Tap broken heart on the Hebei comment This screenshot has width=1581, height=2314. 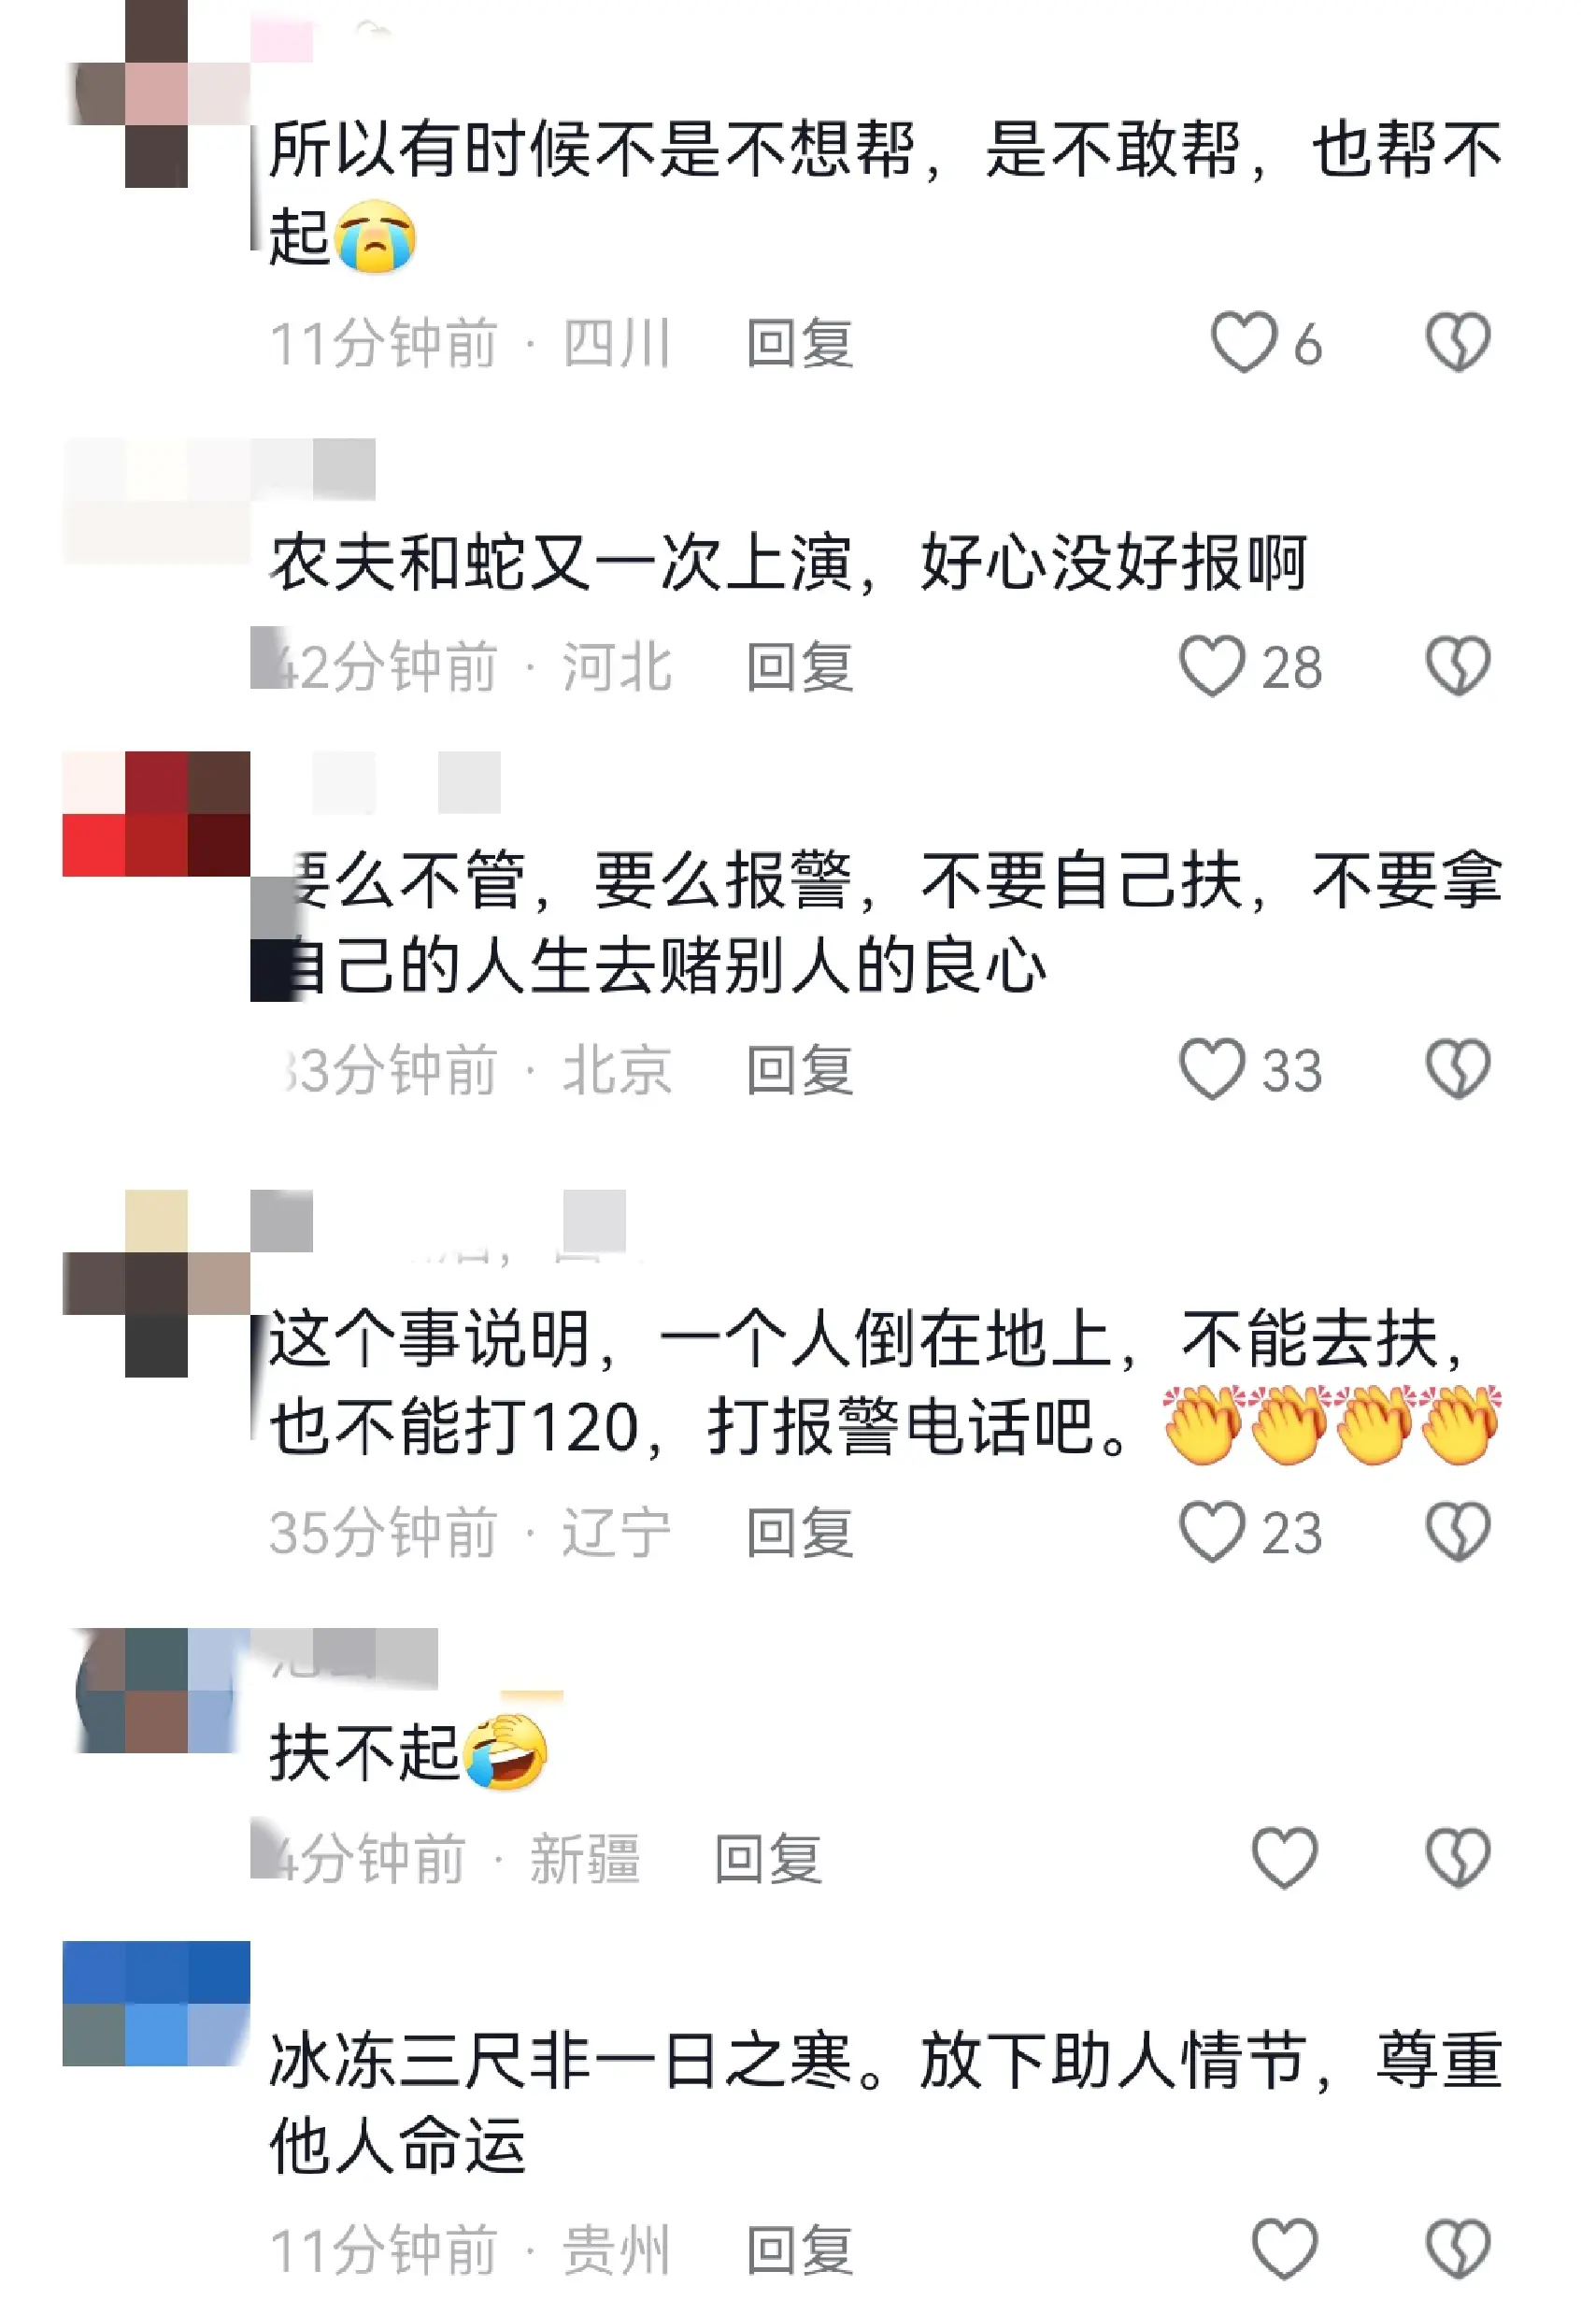pyautogui.click(x=1458, y=666)
